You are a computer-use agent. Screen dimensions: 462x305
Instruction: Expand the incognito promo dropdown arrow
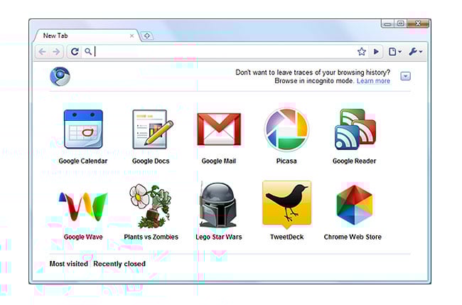click(405, 76)
